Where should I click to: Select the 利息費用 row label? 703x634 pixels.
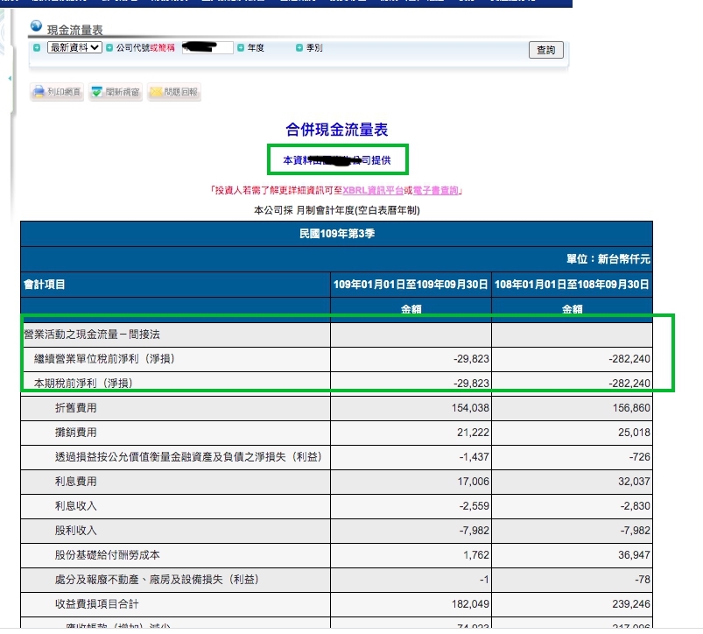pos(76,482)
